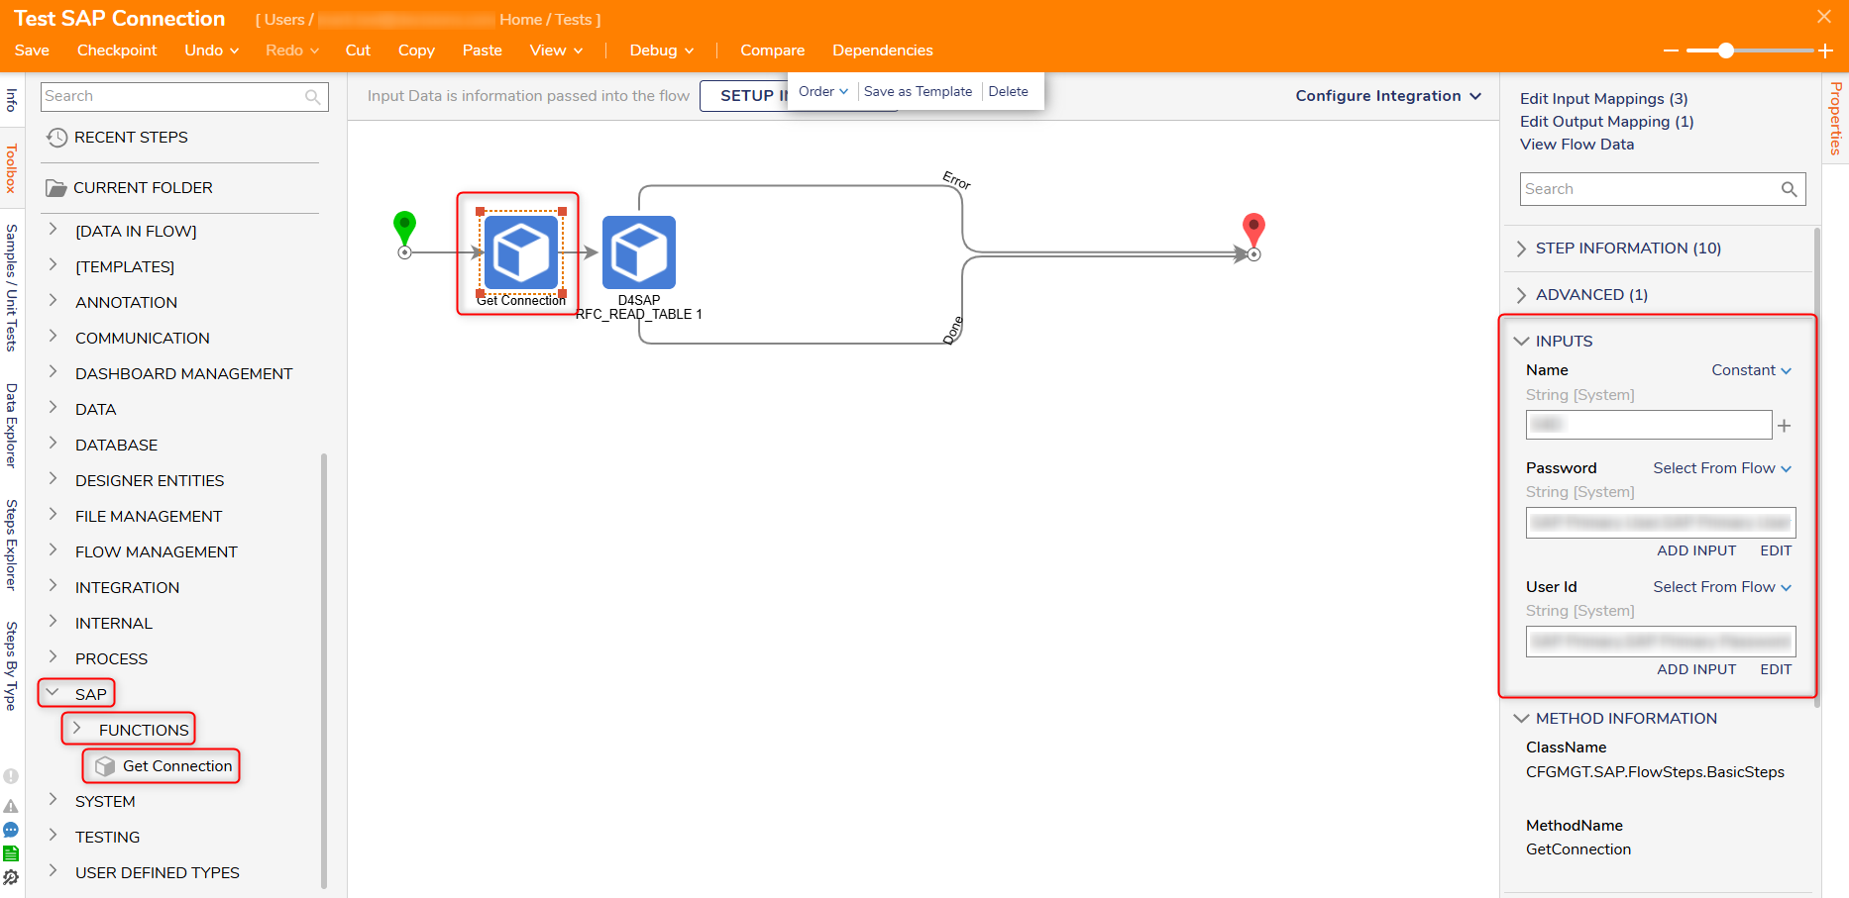Open the Configure Integration dropdown

(1388, 96)
